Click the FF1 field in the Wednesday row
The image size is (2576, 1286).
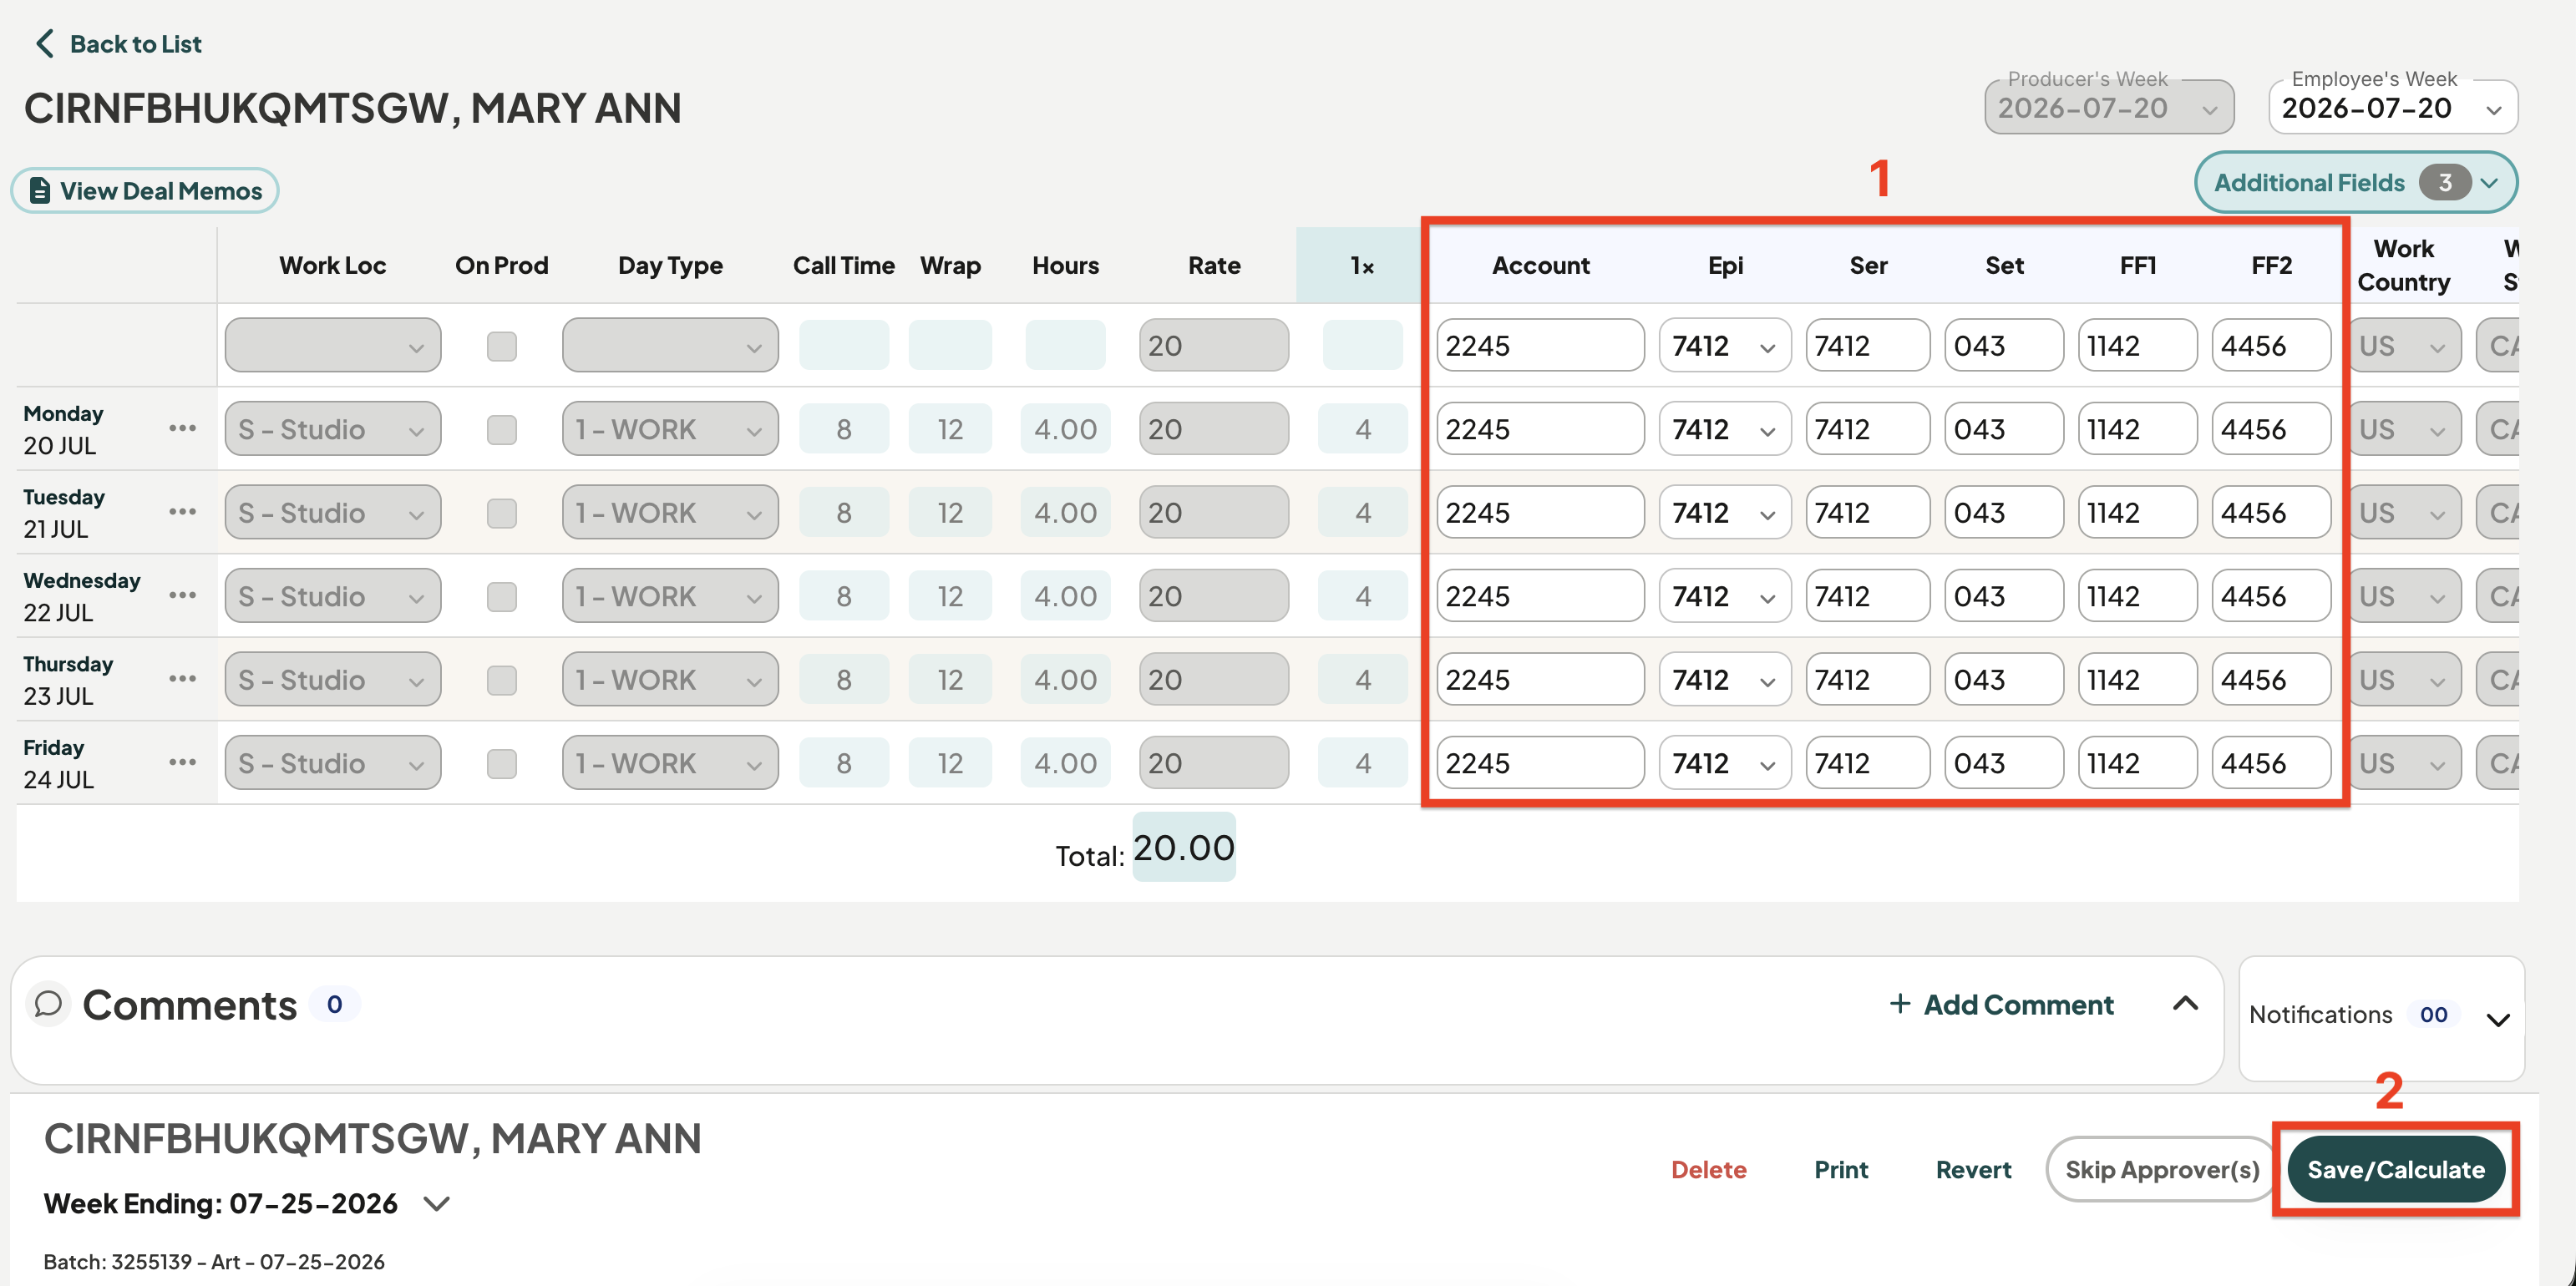(2137, 596)
